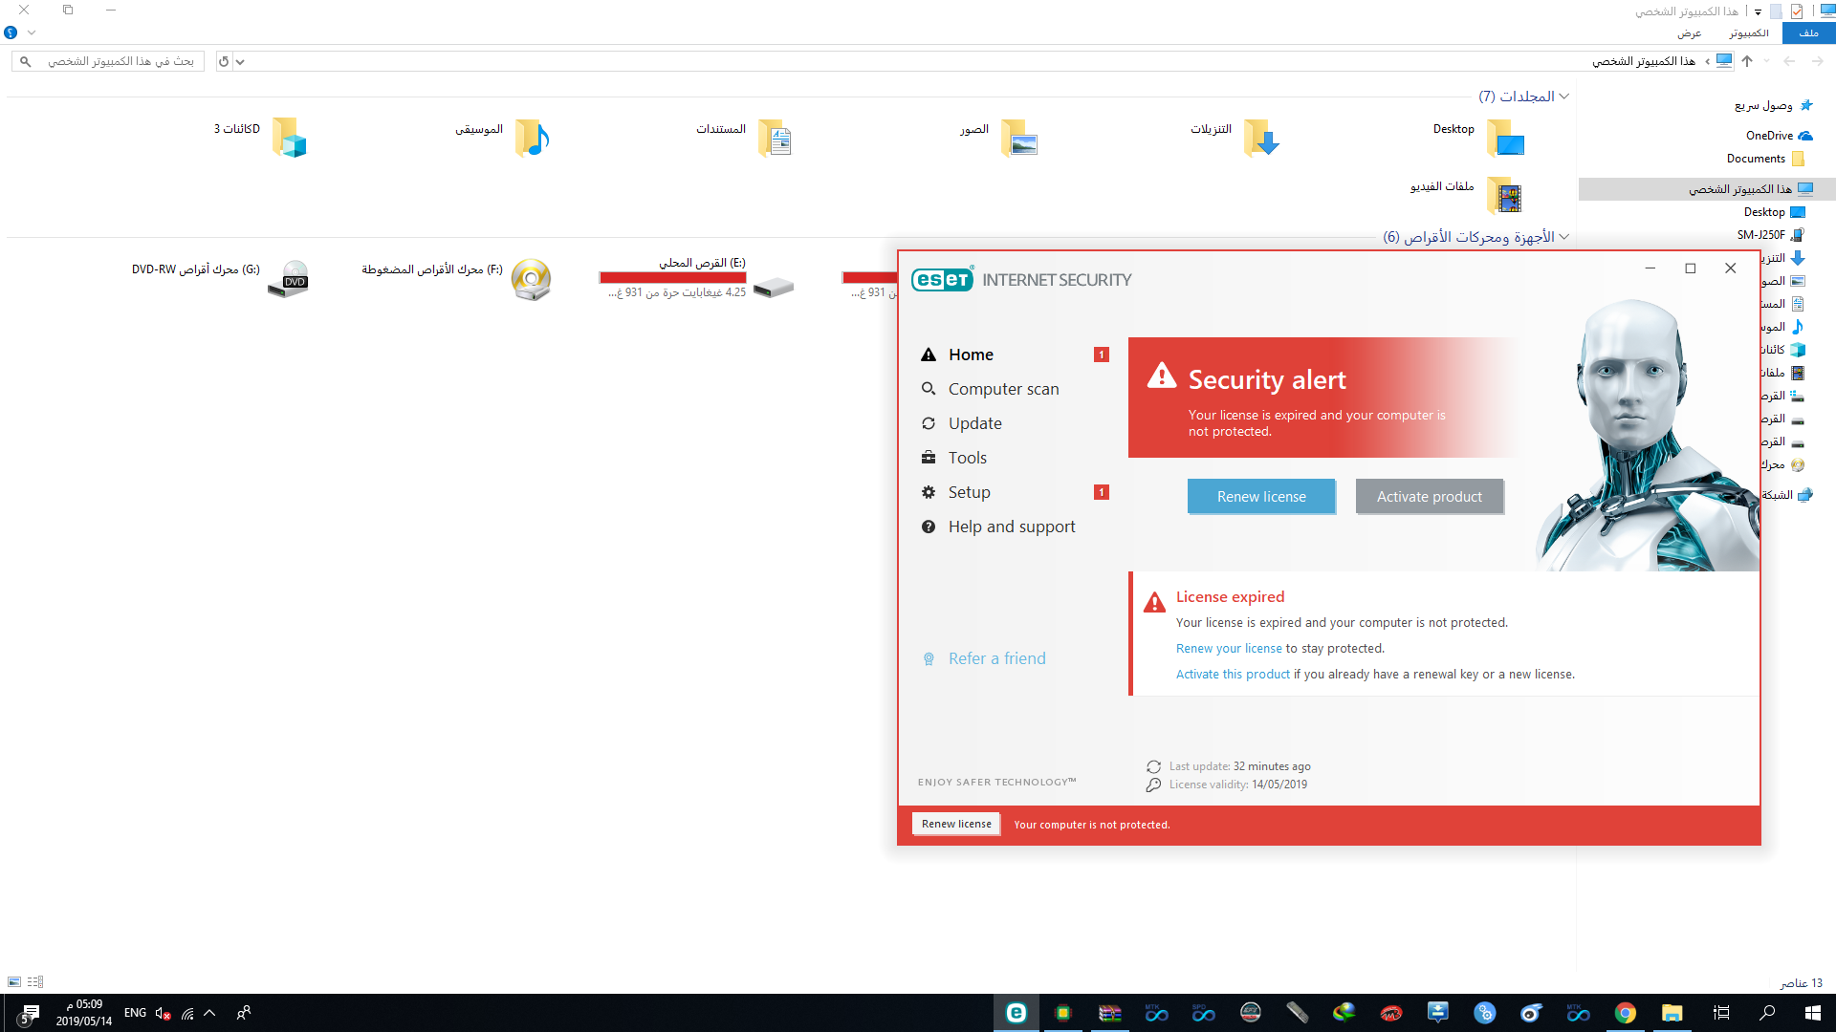This screenshot has width=1836, height=1032.
Task: Click Renew license button in red footer
Action: coord(956,824)
